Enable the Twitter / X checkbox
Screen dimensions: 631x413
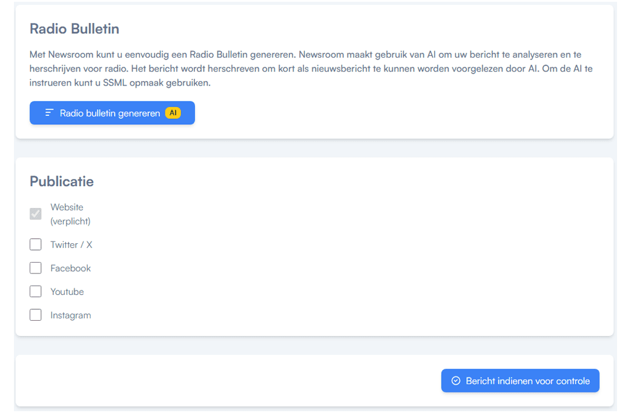pos(35,244)
